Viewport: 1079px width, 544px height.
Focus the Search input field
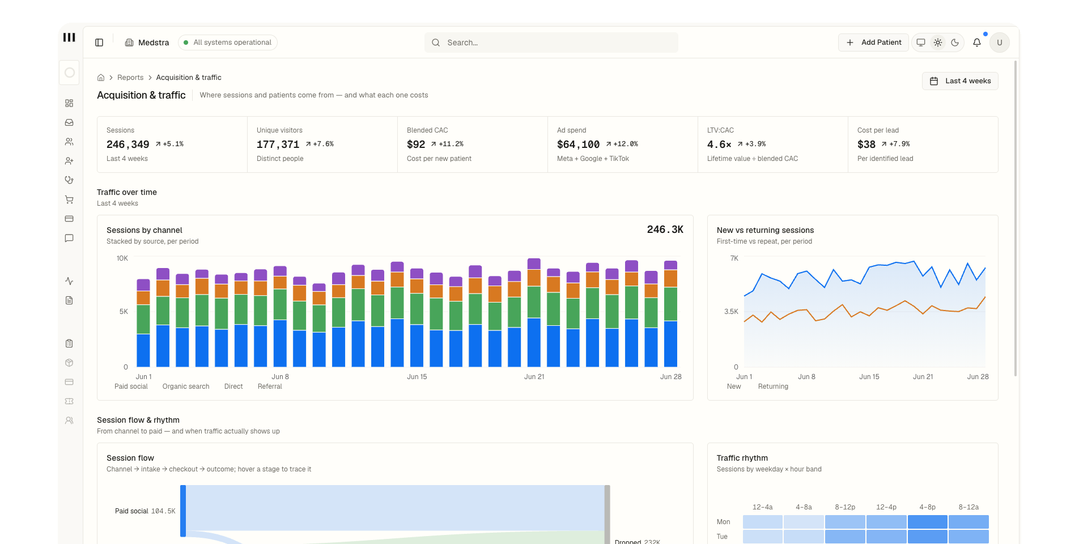click(x=551, y=42)
